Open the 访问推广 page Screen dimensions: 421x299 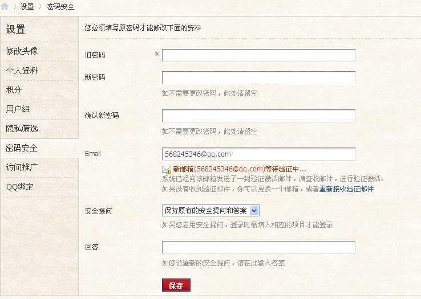[22, 167]
